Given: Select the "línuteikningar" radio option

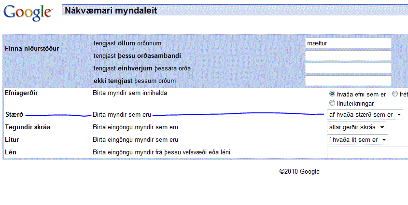Looking at the screenshot, I should point(332,103).
